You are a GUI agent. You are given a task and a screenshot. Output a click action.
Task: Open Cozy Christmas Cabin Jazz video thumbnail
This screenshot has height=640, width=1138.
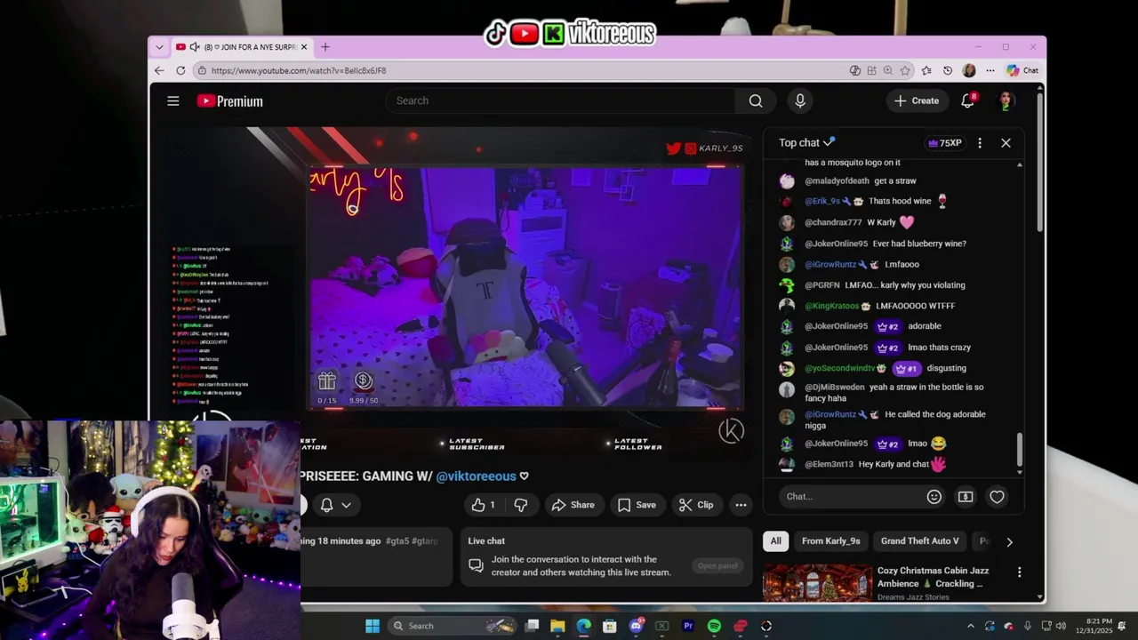[x=817, y=583]
